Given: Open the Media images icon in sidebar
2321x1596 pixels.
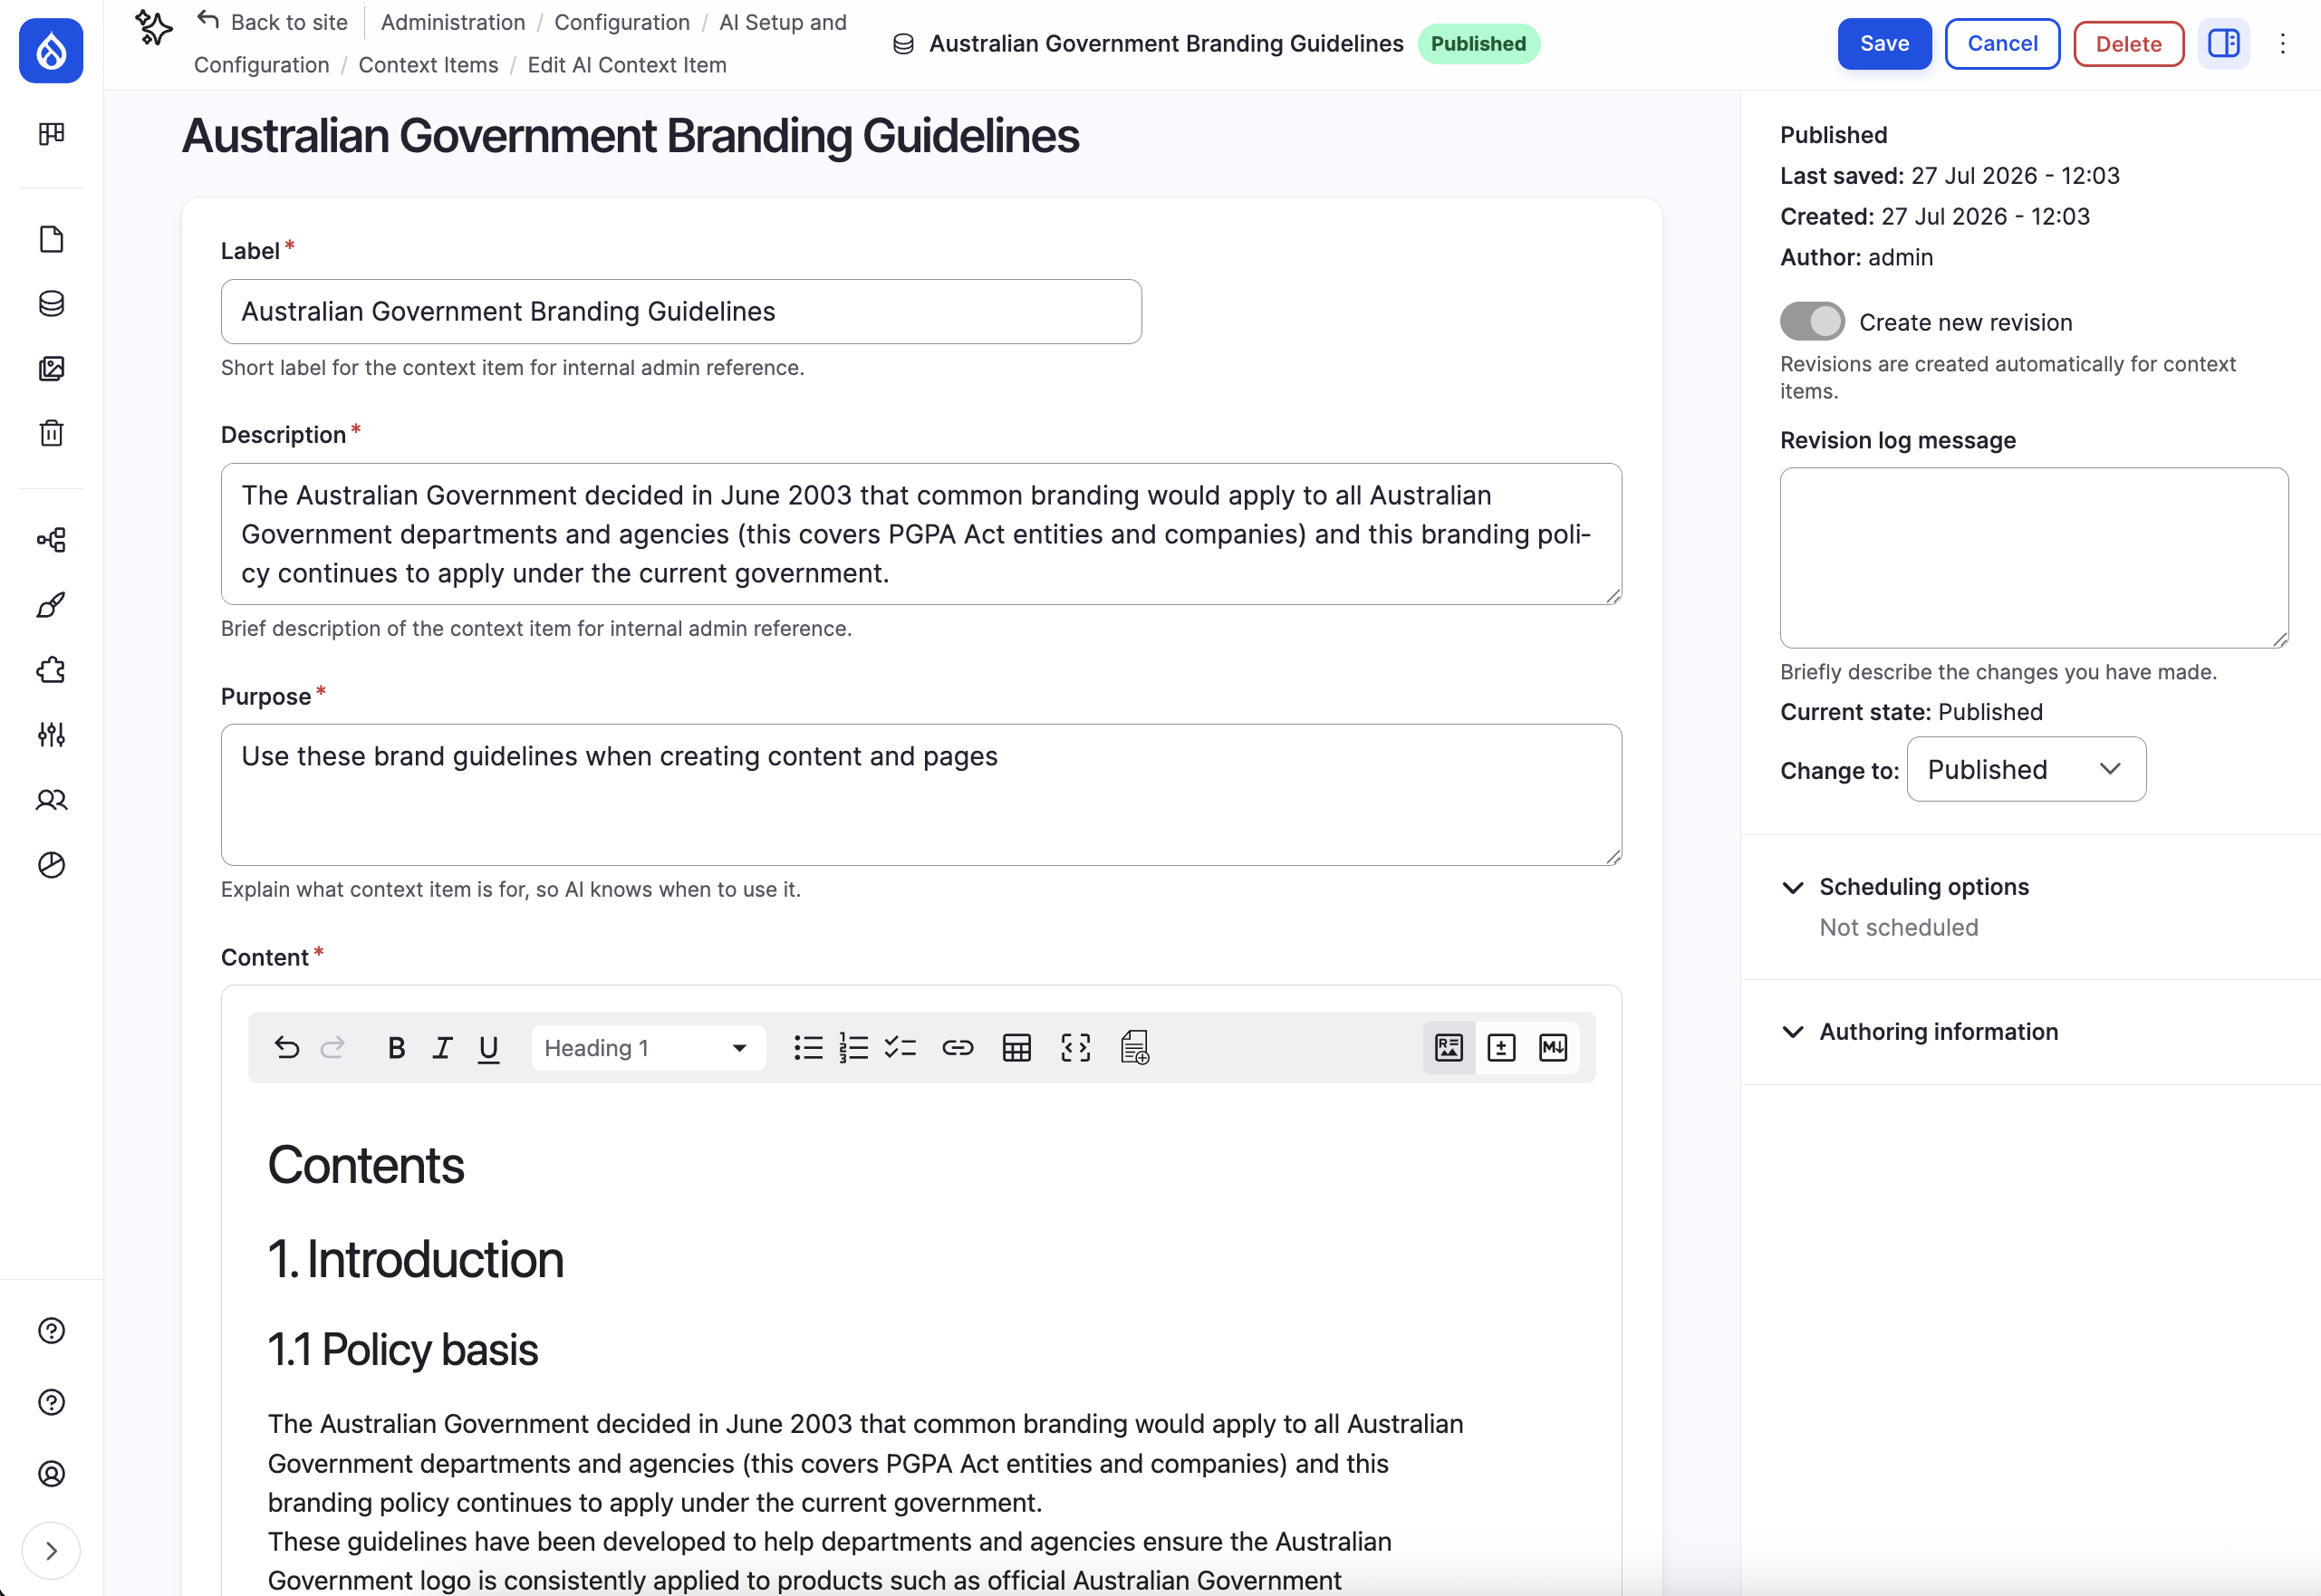Looking at the screenshot, I should [x=51, y=368].
